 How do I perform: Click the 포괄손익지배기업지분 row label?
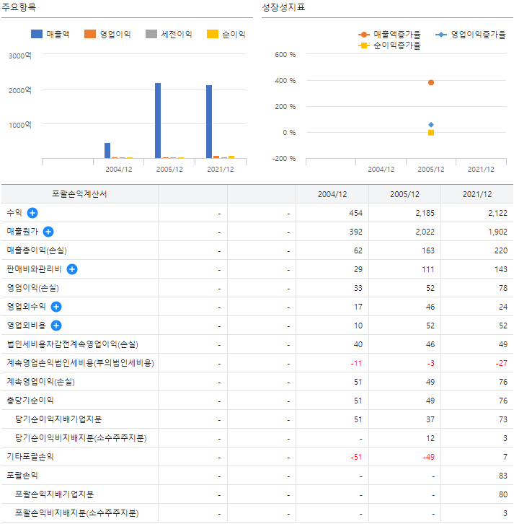(x=54, y=494)
